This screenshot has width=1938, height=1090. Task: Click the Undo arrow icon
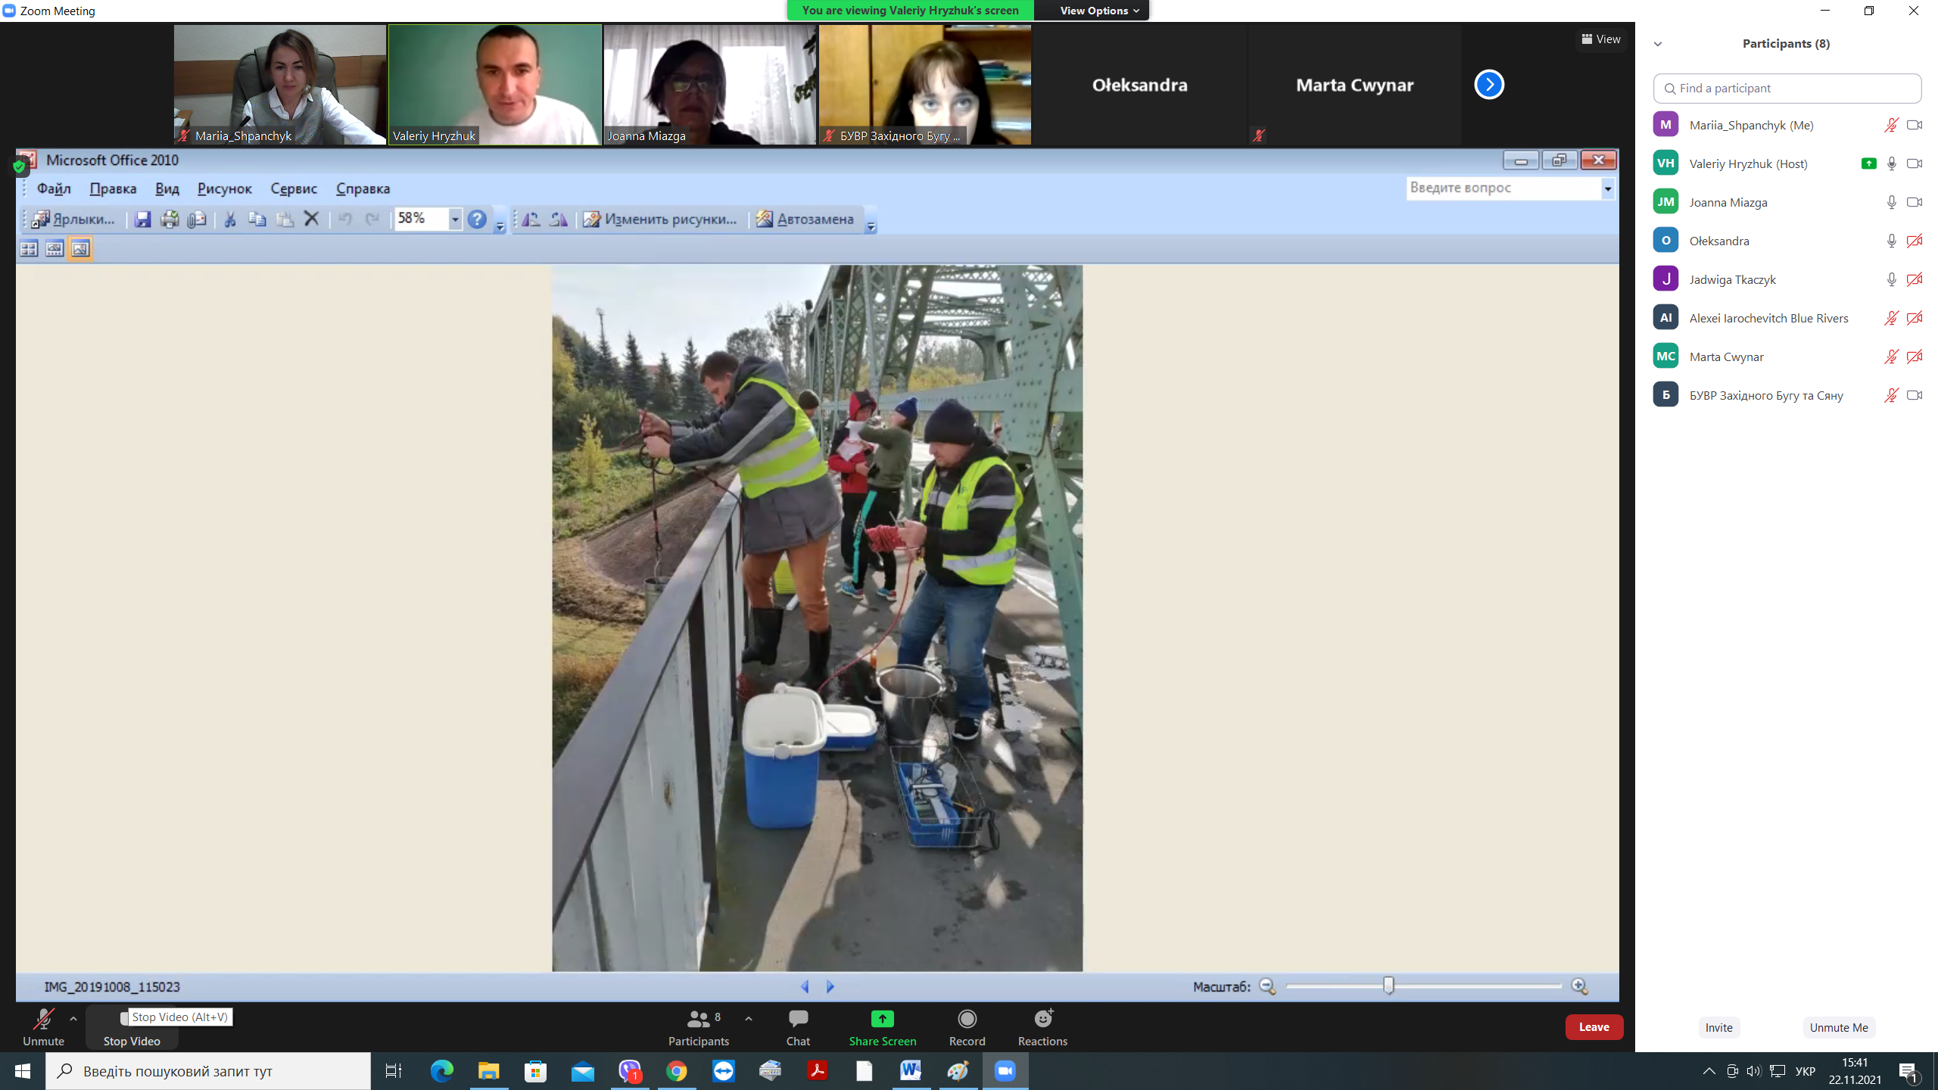click(x=345, y=220)
